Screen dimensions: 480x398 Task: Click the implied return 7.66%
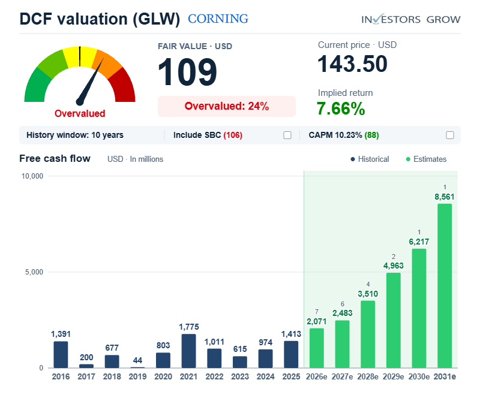(341, 108)
